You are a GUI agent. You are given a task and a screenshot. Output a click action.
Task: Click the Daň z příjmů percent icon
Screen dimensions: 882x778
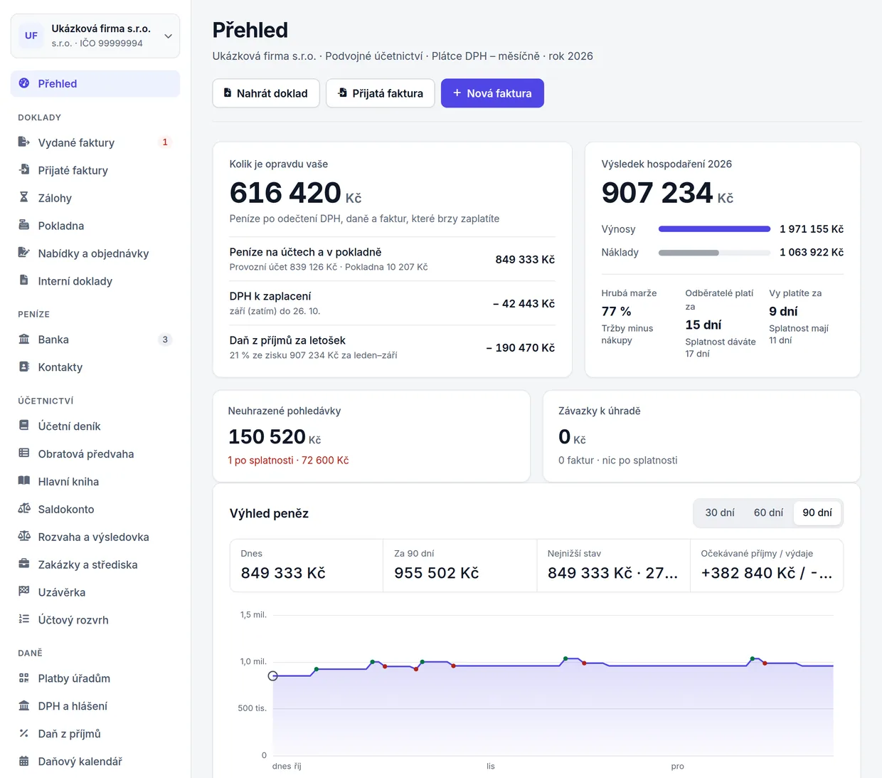[24, 733]
